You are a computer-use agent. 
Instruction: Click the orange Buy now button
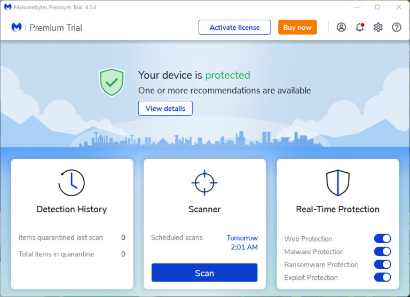point(297,27)
